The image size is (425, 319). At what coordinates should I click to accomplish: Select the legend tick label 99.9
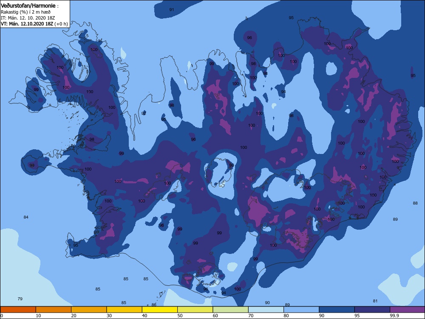pyautogui.click(x=394, y=316)
